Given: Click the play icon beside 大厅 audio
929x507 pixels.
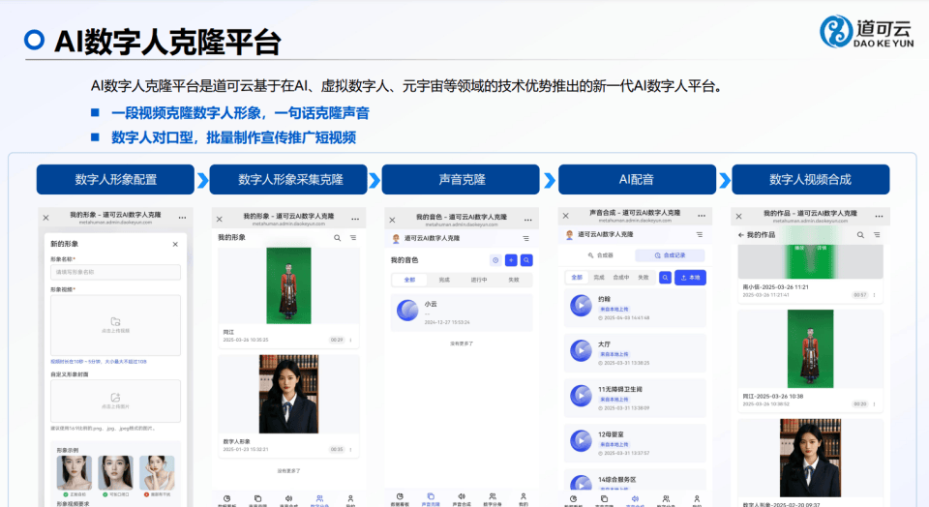Looking at the screenshot, I should pos(581,350).
